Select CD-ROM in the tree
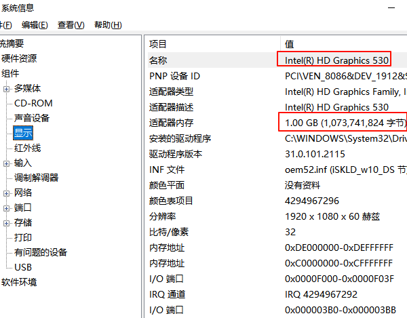Screen dimensions: 407x318 coord(33,103)
